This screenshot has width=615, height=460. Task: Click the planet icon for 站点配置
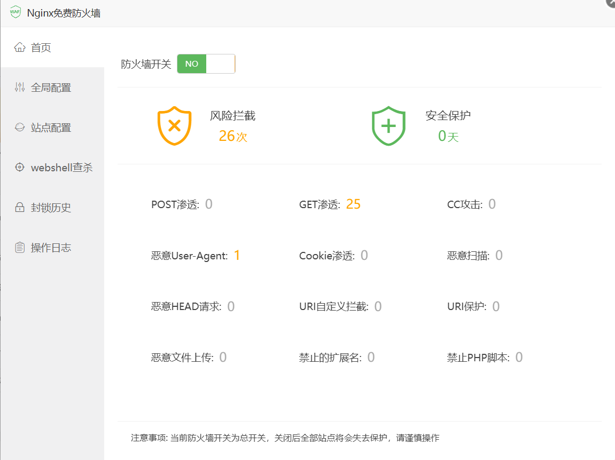(20, 128)
